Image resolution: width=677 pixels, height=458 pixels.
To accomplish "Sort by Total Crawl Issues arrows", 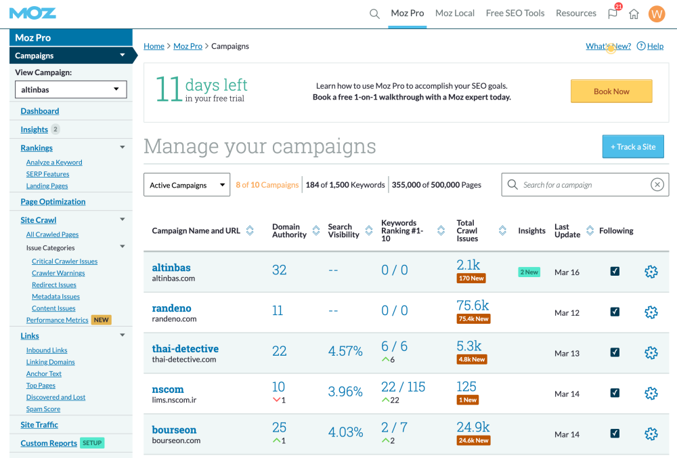I will pos(502,231).
